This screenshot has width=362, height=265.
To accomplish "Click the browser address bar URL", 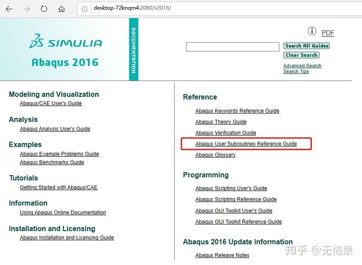I will 132,8.
